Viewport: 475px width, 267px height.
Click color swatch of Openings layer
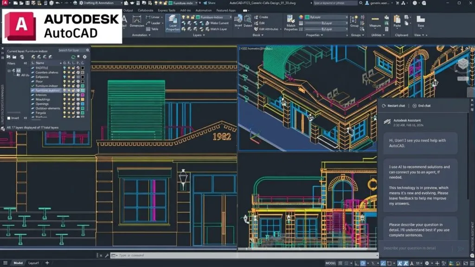coord(83,104)
